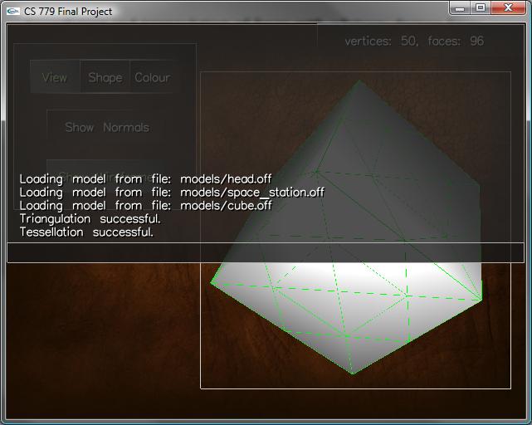The height and width of the screenshot is (425, 532).
Task: Click the vertices count readout
Action: click(x=381, y=41)
